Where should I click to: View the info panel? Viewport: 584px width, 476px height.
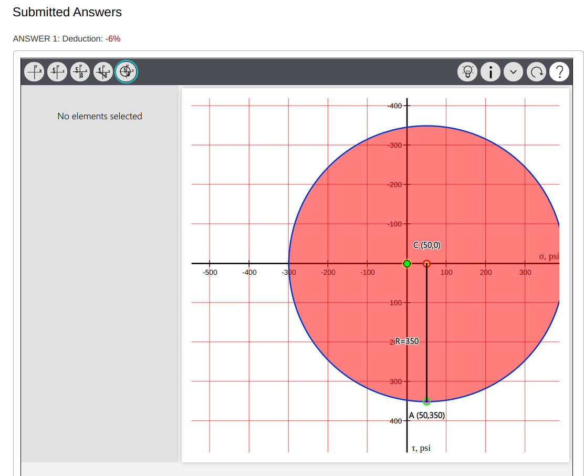(490, 71)
